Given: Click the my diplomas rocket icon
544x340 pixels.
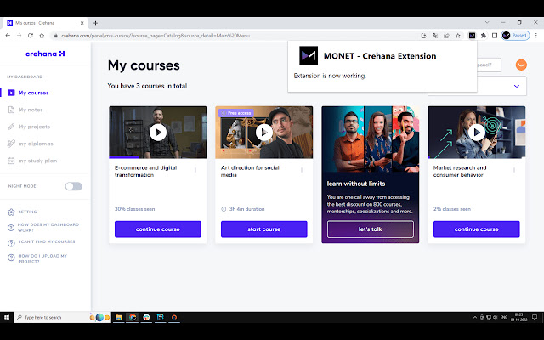Looking at the screenshot, I should pyautogui.click(x=11, y=144).
